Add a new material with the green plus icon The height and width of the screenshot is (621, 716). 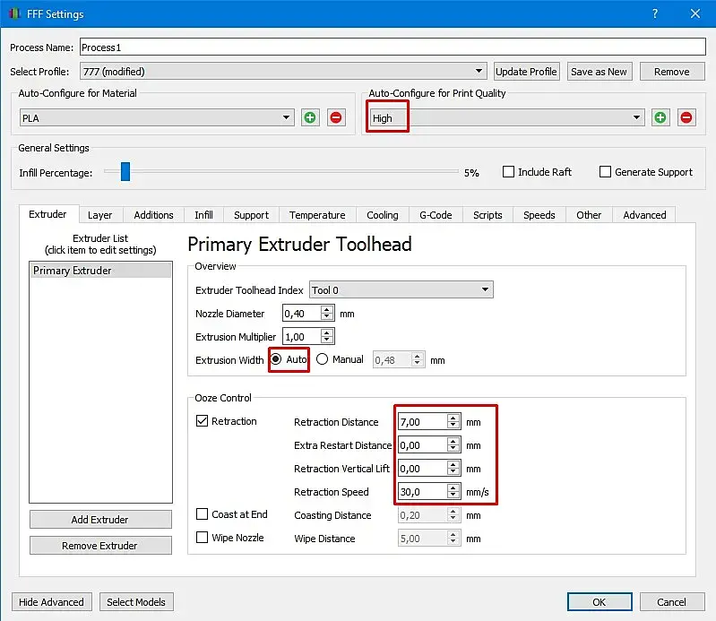point(310,117)
